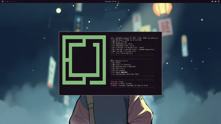Screen dimensions: 221x124
Task: Click the 'Virtio 1.0 GPU' line
Action: [x=121, y=42]
